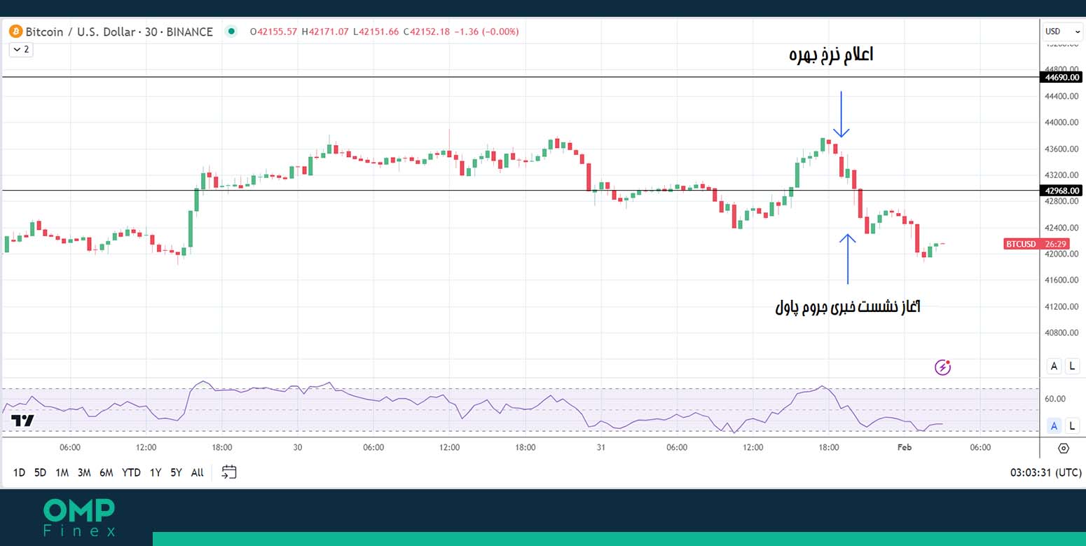Click the 40800.00 price scale label
The image size is (1086, 546).
point(1061,333)
